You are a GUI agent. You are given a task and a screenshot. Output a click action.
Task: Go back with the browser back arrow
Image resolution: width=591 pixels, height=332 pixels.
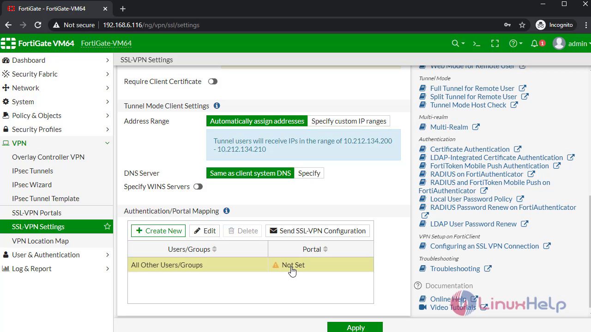point(8,25)
